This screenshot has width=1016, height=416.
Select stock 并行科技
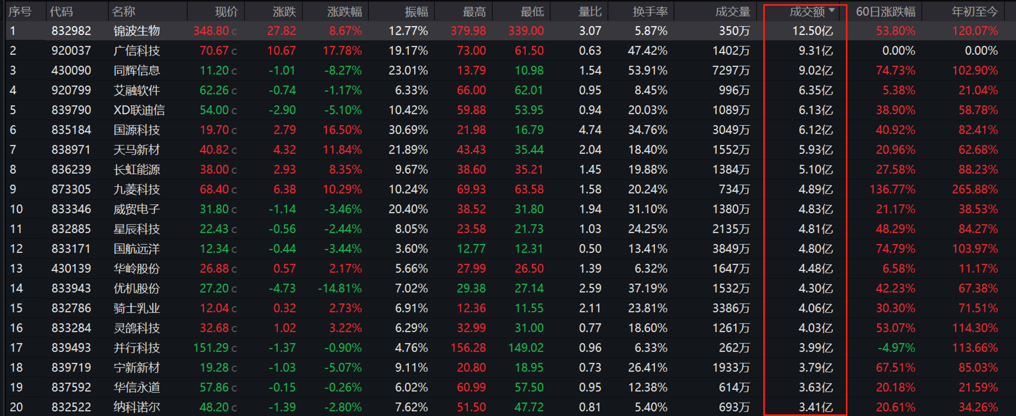click(137, 348)
